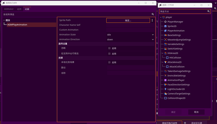The image size is (217, 124).
Task: Click the plus icon beside 添加空元素
Action: (x=185, y=123)
